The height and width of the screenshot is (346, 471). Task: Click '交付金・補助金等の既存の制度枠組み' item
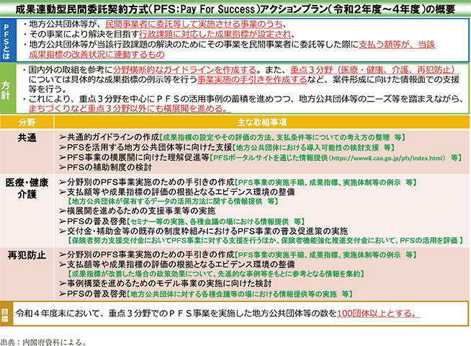tap(207, 231)
